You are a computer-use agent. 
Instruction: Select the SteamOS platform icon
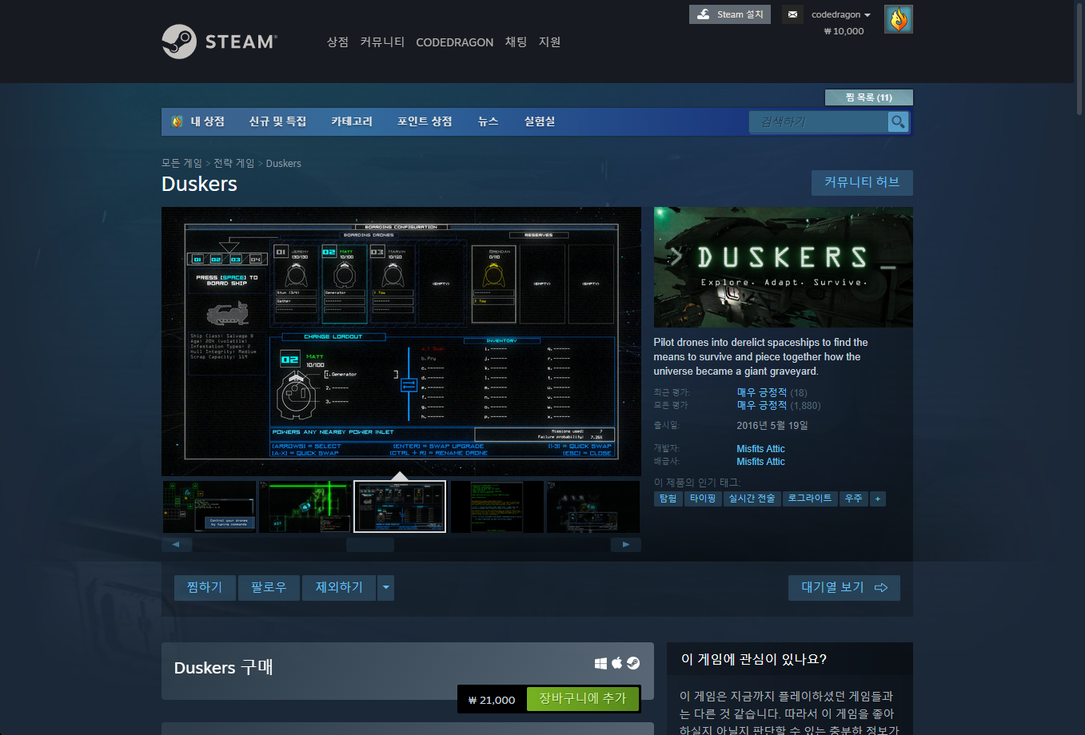click(633, 663)
